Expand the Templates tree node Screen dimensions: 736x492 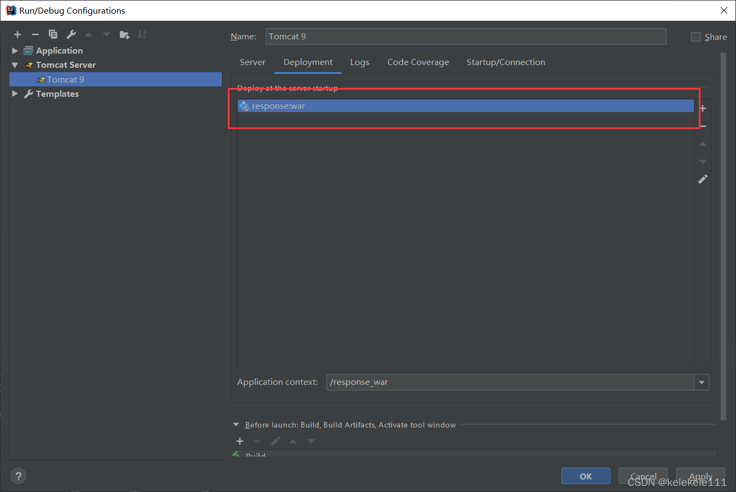[x=15, y=93]
